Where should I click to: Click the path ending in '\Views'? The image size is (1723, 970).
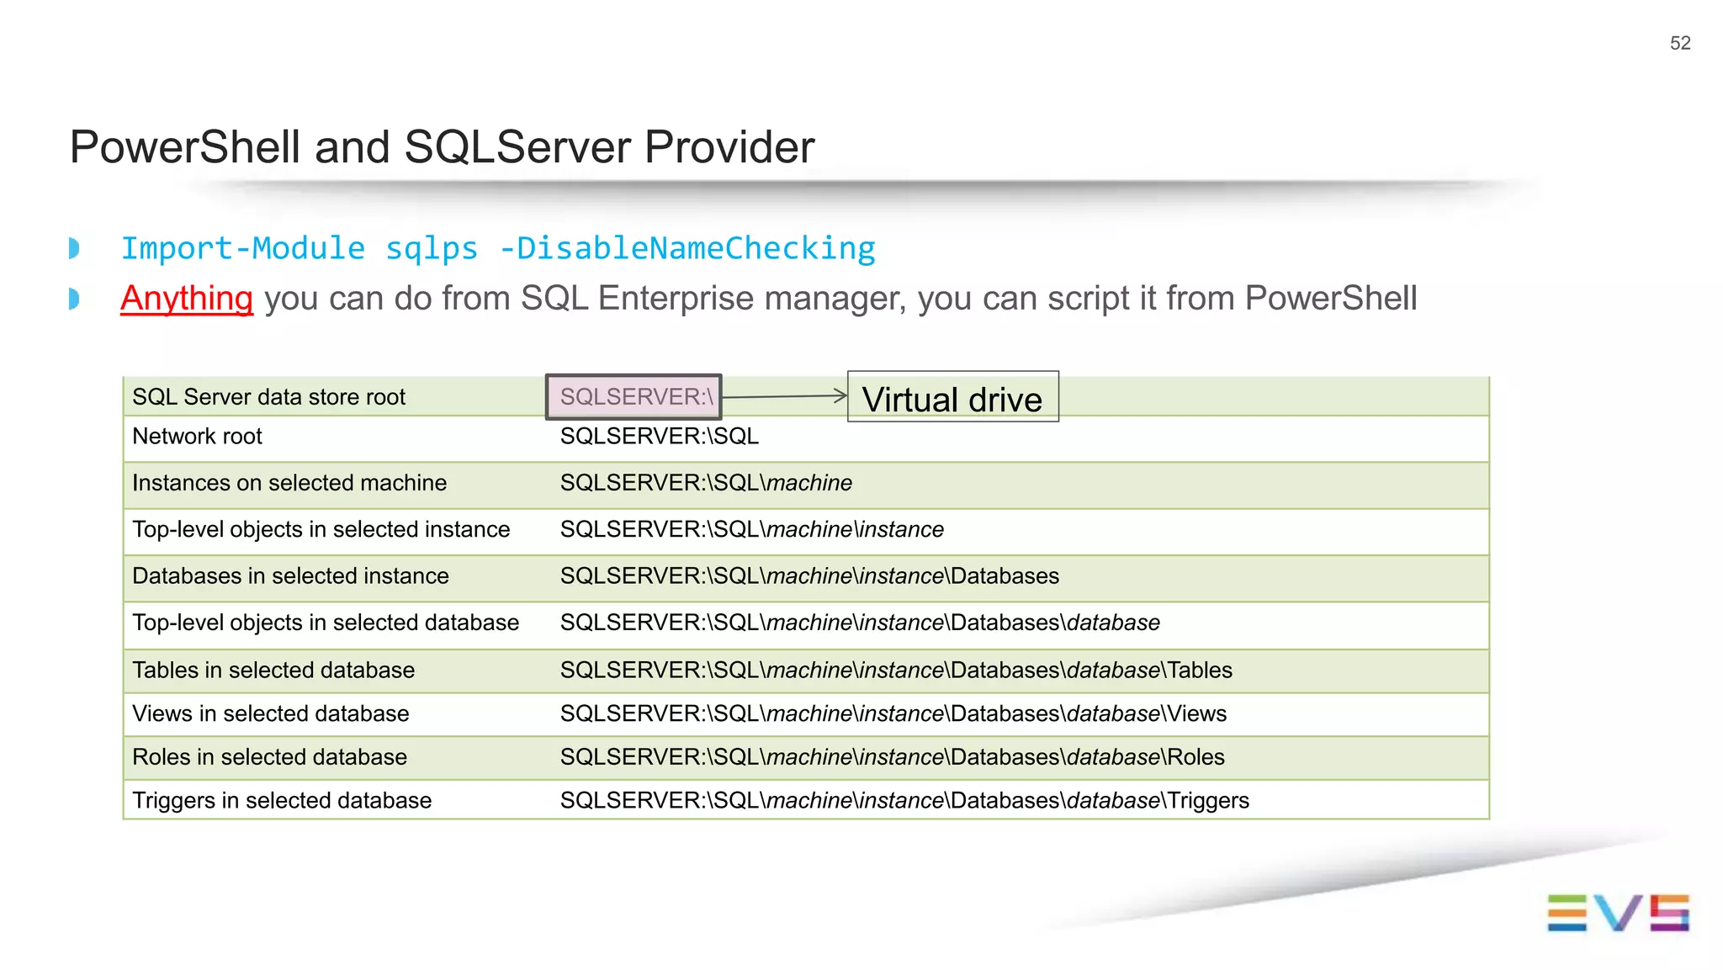coord(893,714)
